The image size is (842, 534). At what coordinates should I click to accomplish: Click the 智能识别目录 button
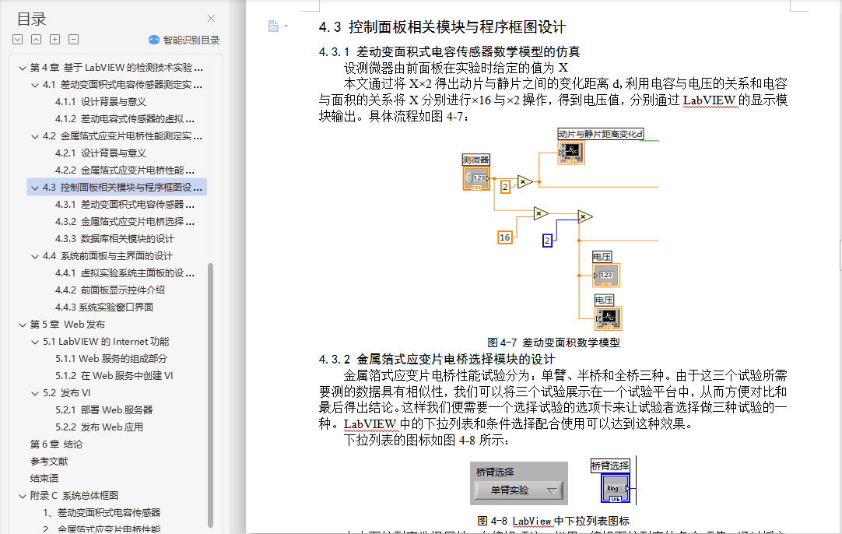pyautogui.click(x=184, y=40)
